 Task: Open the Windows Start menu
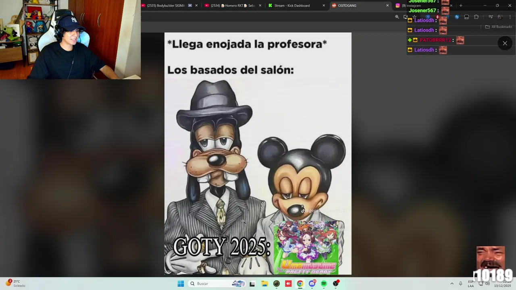pos(181,284)
